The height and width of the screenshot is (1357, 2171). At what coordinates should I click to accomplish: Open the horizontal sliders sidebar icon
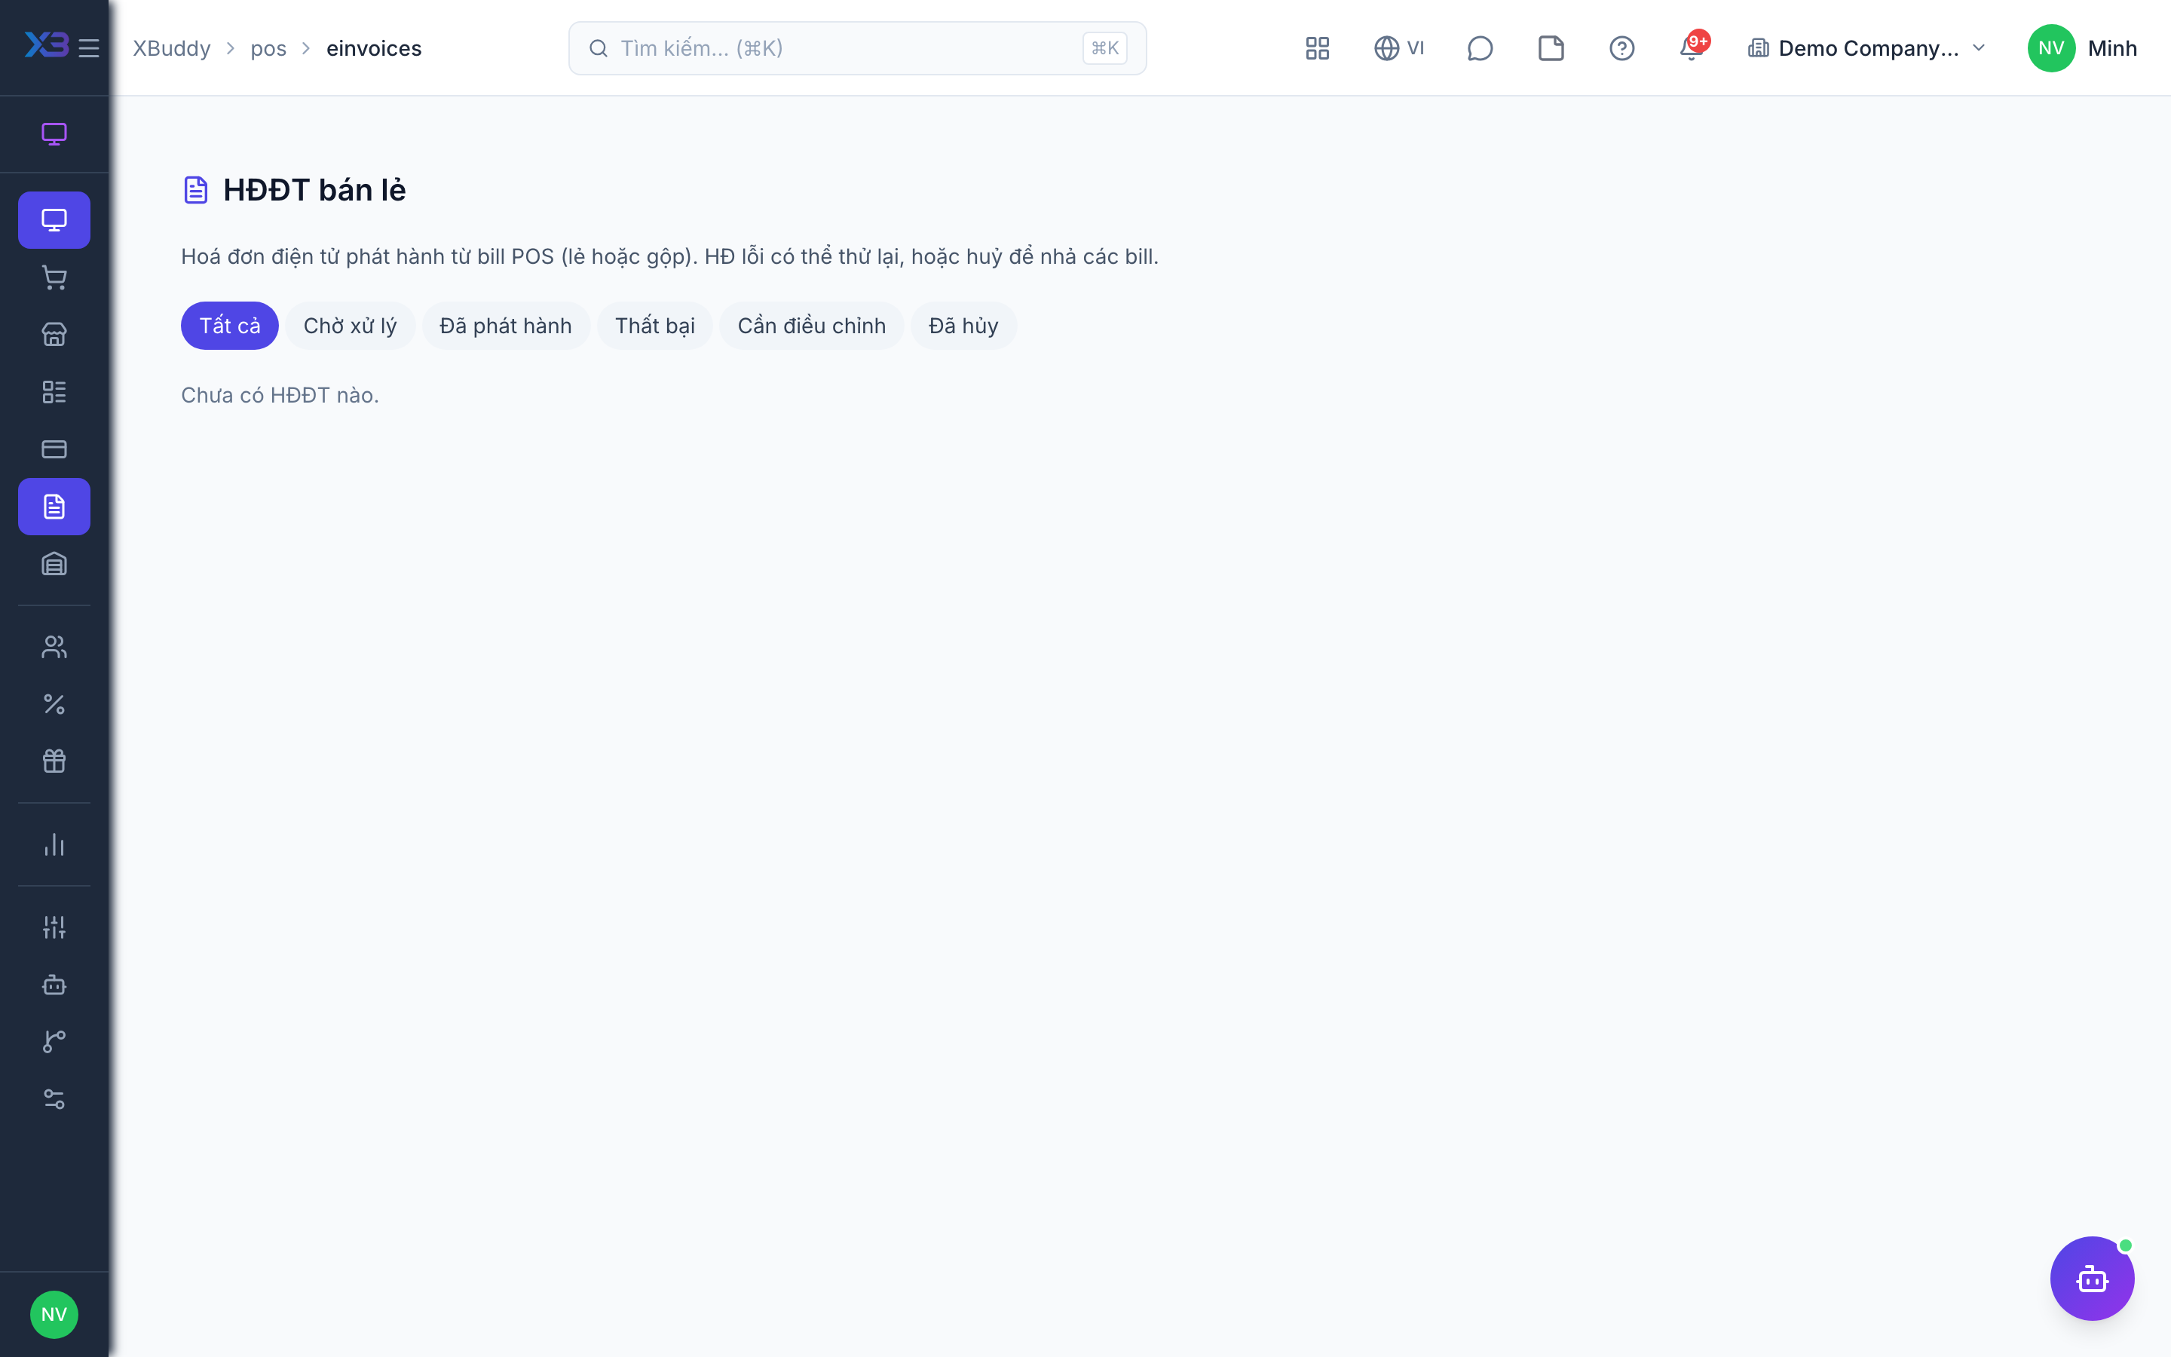(x=54, y=1099)
